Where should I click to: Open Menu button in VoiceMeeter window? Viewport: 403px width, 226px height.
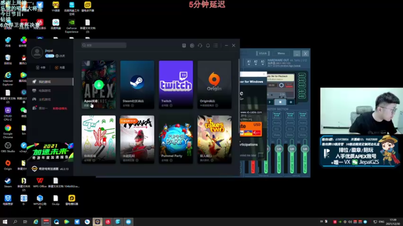click(281, 53)
